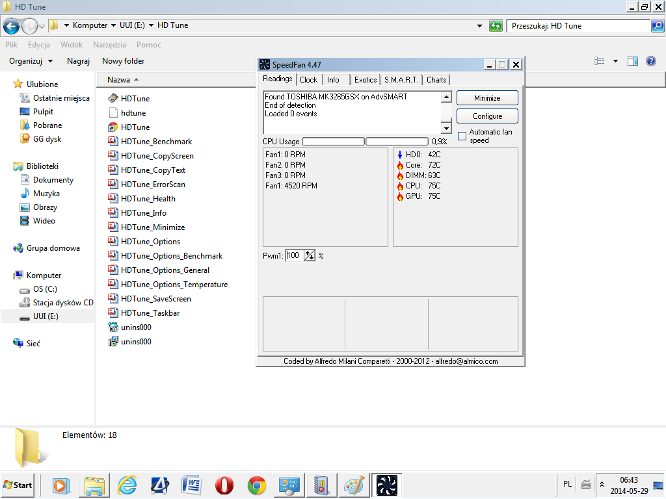Open the Narzędzia menu
Viewport: 666px width, 499px height.
pyautogui.click(x=109, y=45)
